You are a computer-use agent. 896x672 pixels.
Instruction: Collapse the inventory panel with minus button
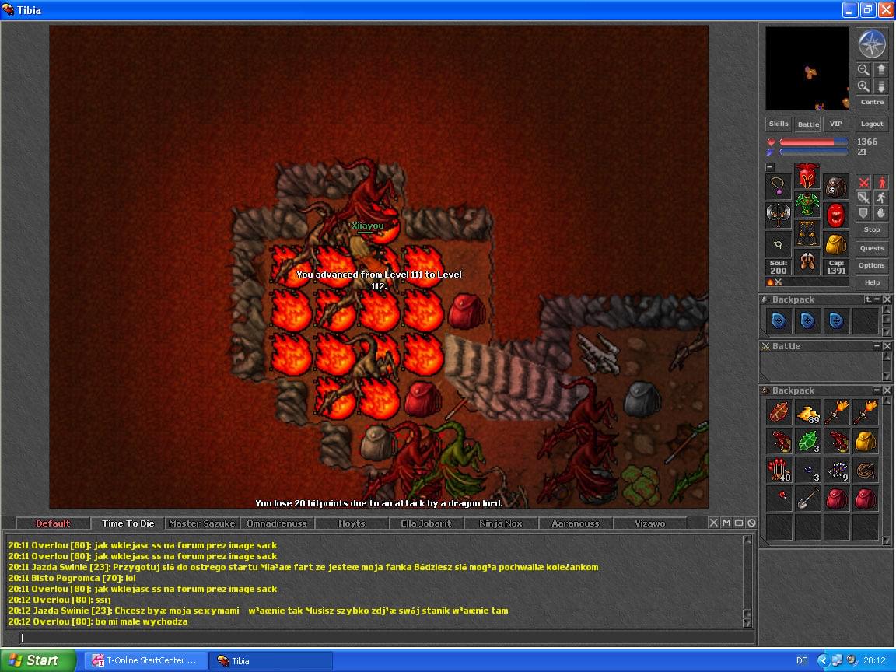(770, 167)
